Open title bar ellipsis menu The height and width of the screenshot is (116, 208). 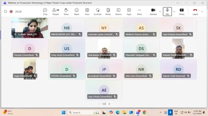click(x=178, y=3)
